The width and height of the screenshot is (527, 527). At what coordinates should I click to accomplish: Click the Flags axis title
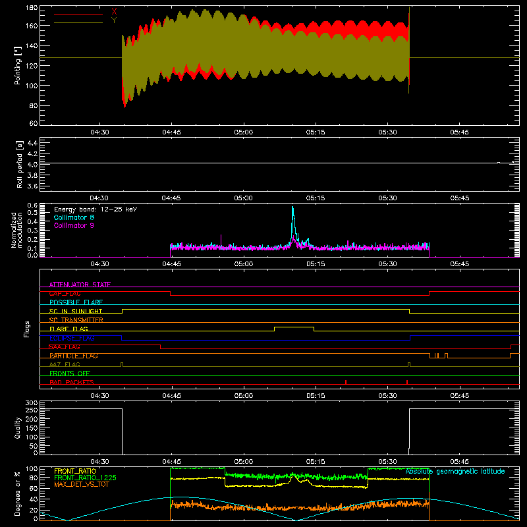click(27, 329)
